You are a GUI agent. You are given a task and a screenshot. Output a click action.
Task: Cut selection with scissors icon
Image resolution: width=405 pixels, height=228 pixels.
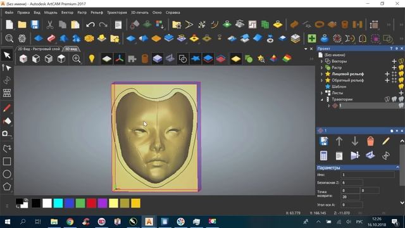coord(49,25)
